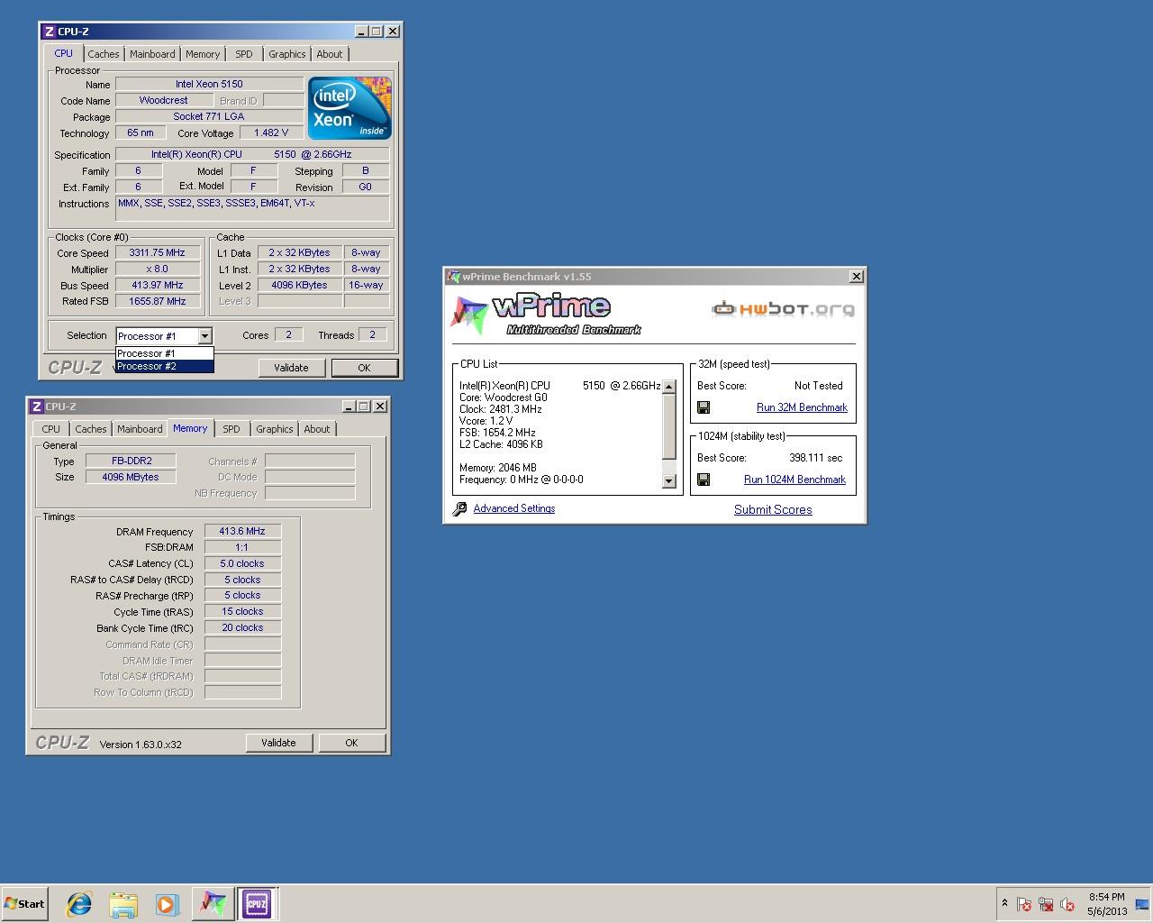
Task: Click CPU List scroll up arrow
Action: click(668, 387)
